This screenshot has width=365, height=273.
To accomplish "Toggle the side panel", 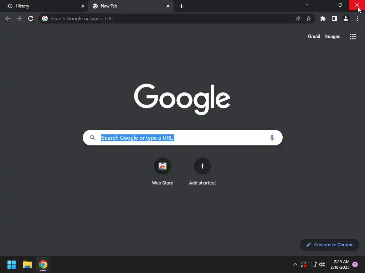I will (334, 18).
